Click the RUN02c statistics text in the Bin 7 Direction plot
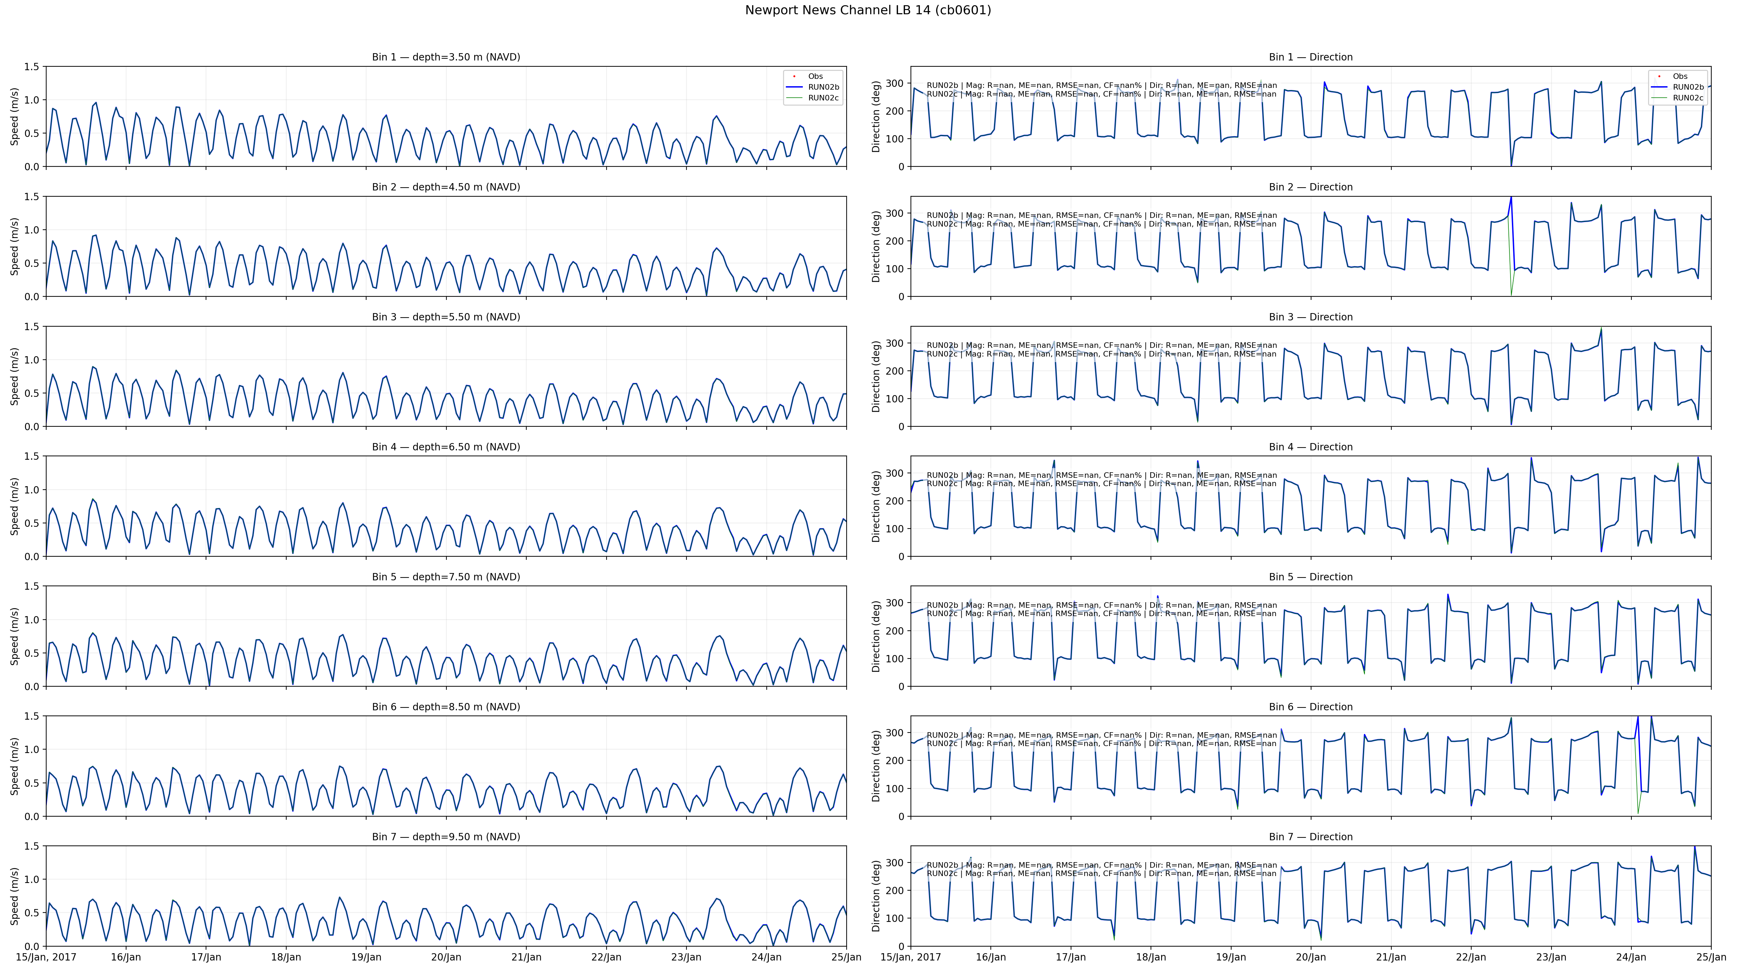Image resolution: width=1737 pixels, height=973 pixels. coord(1101,874)
